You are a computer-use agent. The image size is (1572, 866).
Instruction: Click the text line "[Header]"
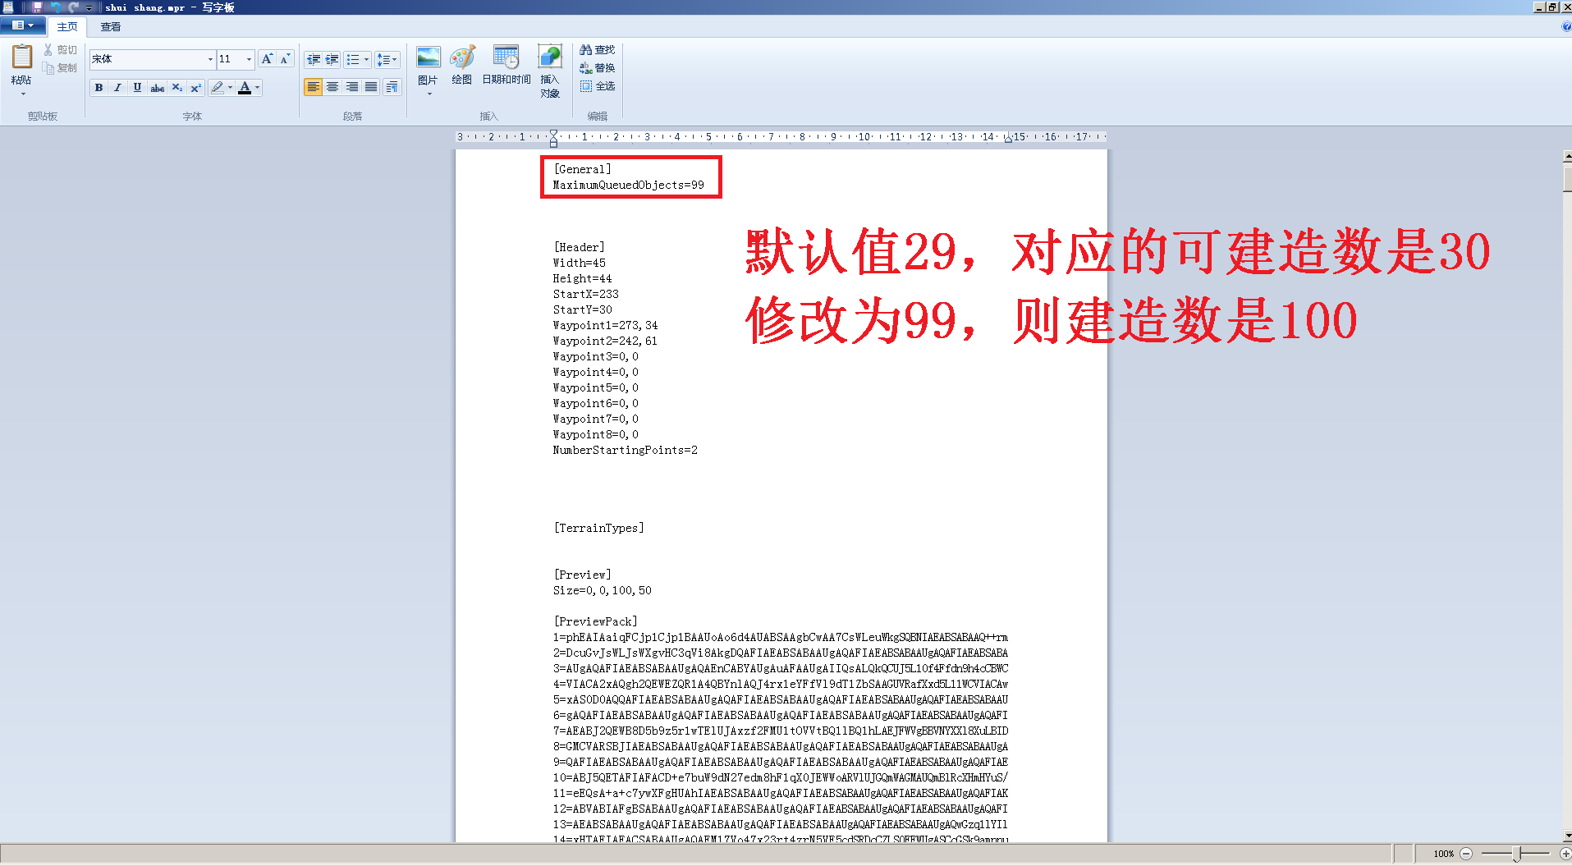point(579,247)
